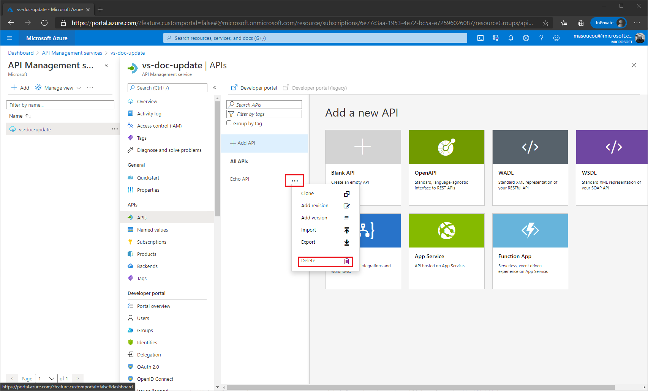
Task: Choose Delete from the context menu
Action: 325,261
